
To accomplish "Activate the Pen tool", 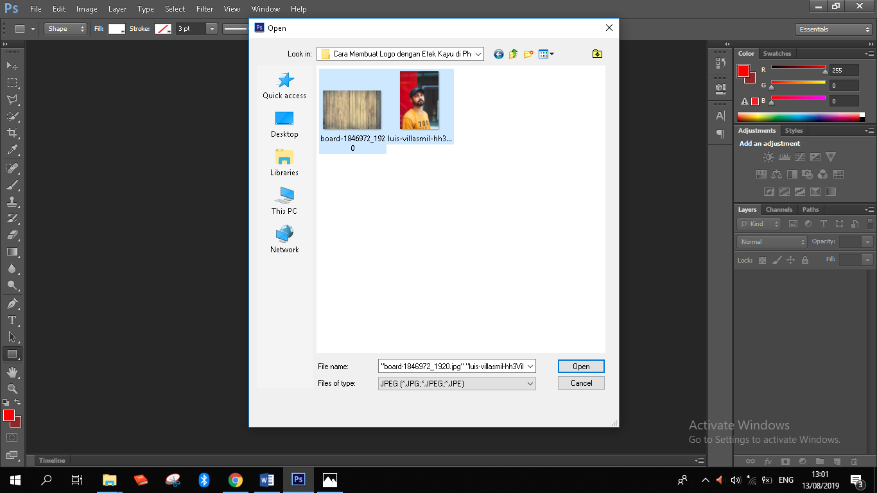I will pos(12,304).
